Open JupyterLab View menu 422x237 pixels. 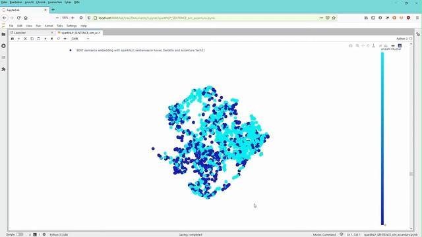pos(29,26)
